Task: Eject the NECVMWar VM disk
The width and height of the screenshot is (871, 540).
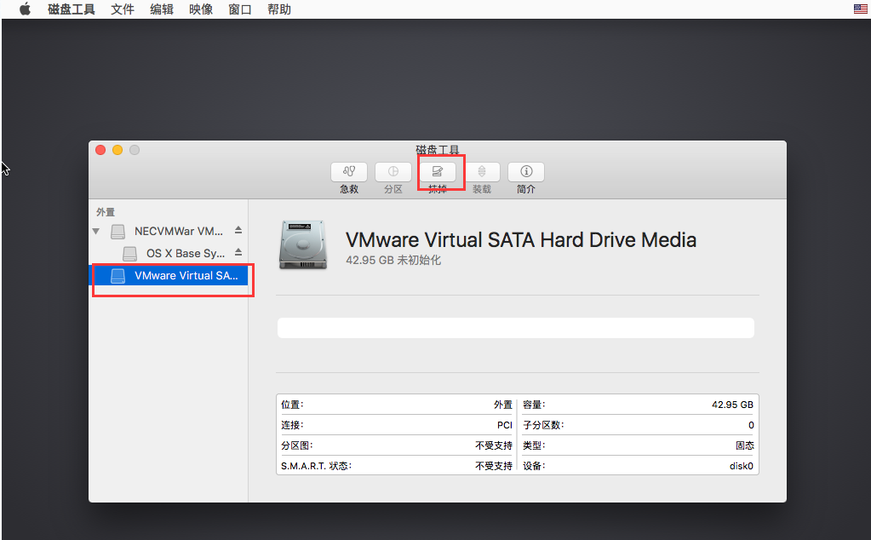Action: point(238,230)
